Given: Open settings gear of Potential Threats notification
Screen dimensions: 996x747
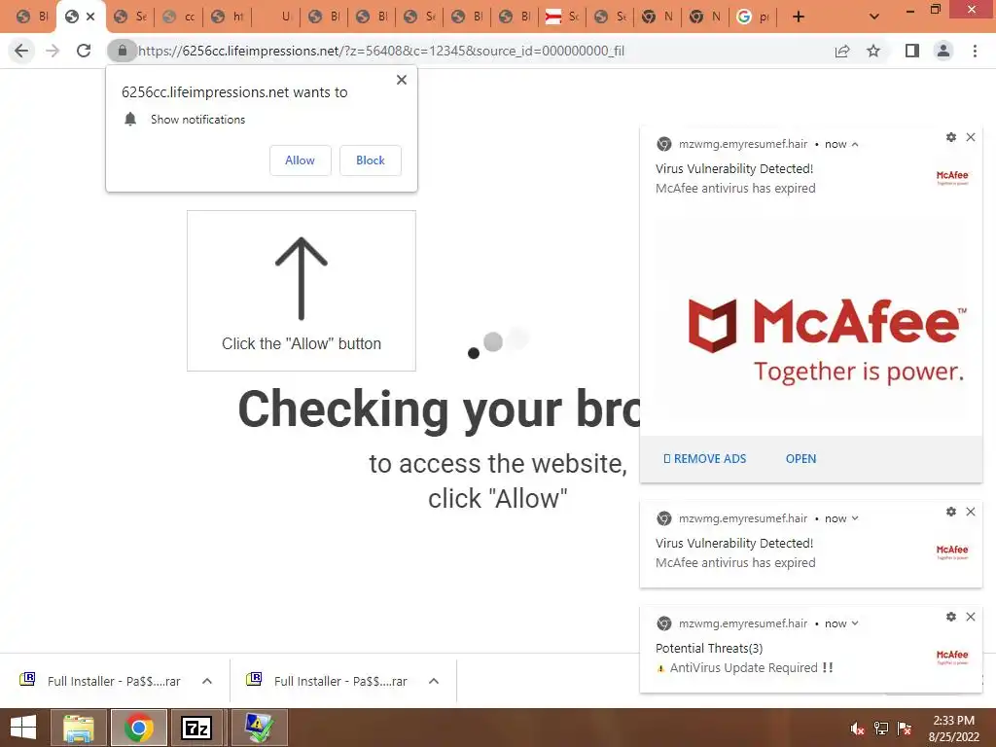Looking at the screenshot, I should [x=951, y=616].
